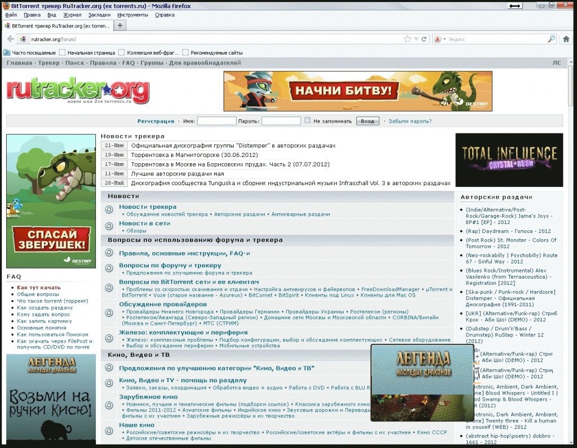Open the Закладки menu
This screenshot has width=577, height=448.
click(99, 15)
